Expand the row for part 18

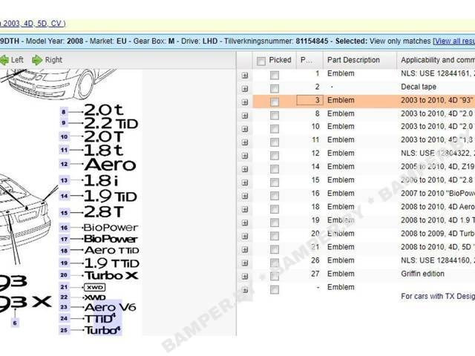(x=245, y=209)
